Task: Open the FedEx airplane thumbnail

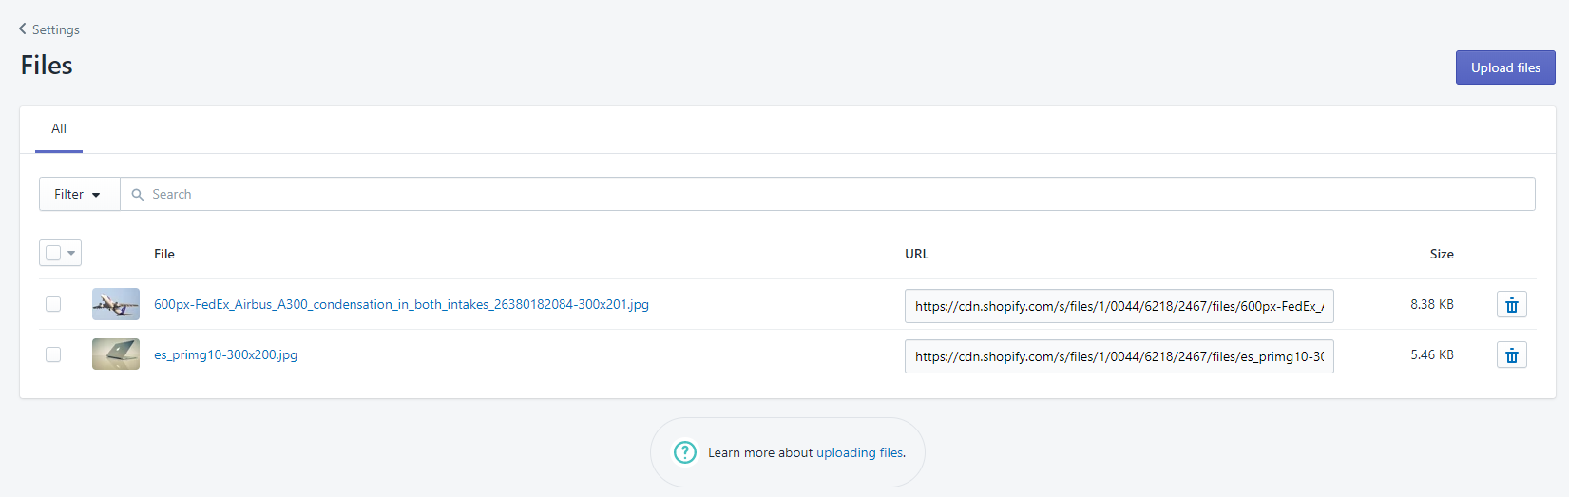Action: tap(116, 304)
